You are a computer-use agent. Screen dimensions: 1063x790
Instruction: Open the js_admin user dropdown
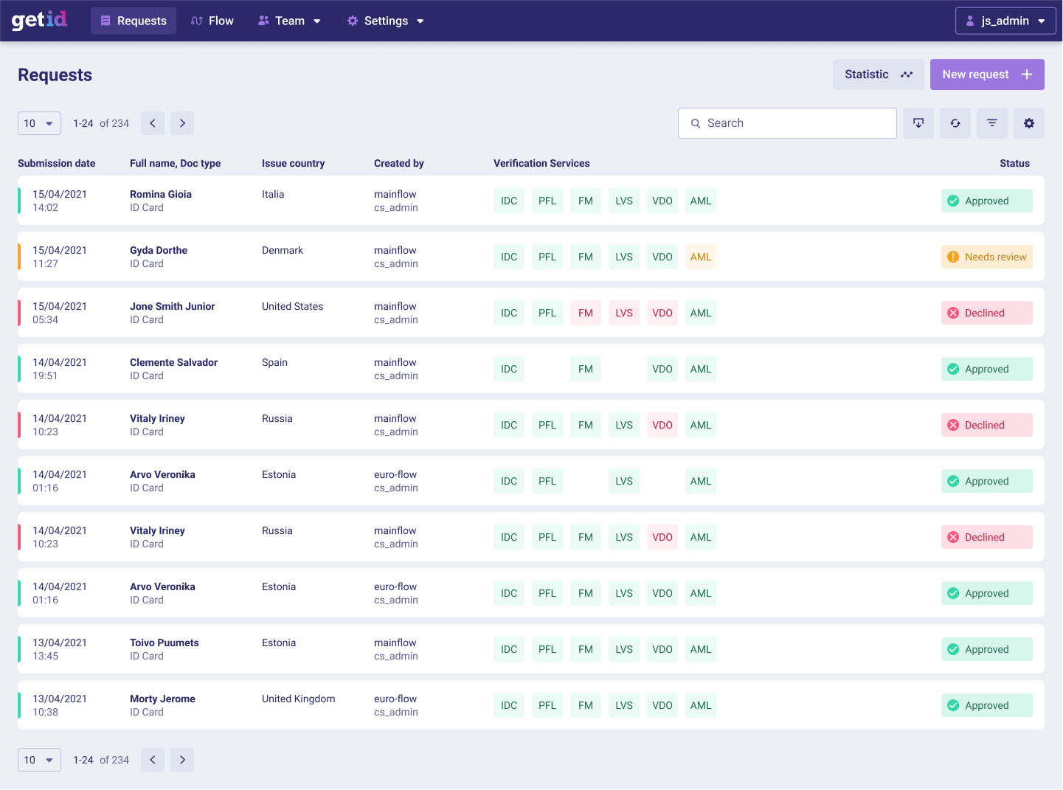point(1005,21)
